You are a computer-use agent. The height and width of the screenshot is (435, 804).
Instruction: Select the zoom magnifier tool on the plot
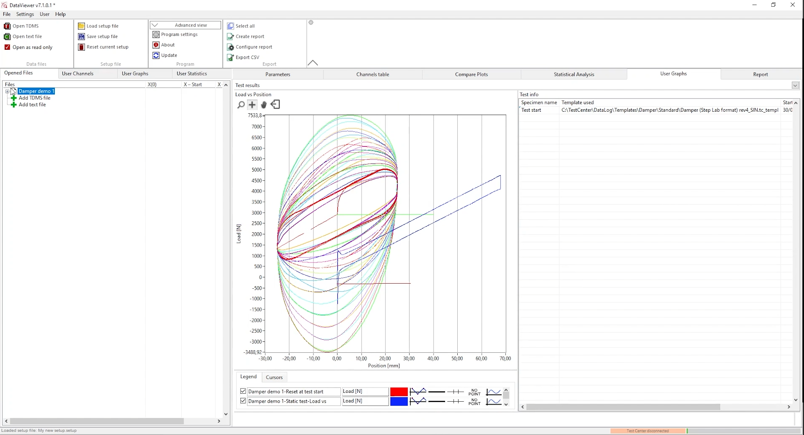click(241, 105)
